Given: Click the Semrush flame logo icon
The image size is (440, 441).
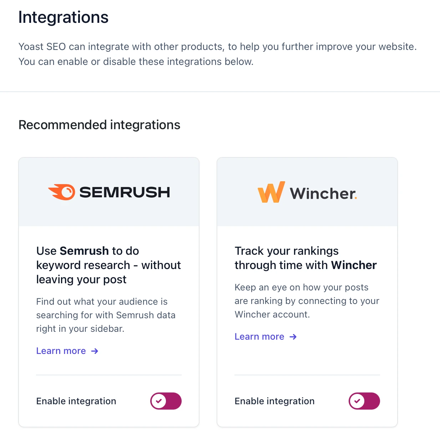Looking at the screenshot, I should [x=62, y=192].
